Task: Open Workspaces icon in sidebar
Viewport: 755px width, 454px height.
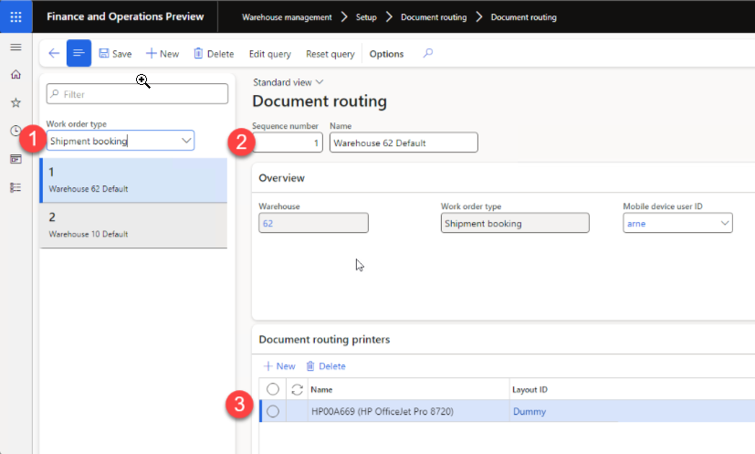Action: point(16,159)
